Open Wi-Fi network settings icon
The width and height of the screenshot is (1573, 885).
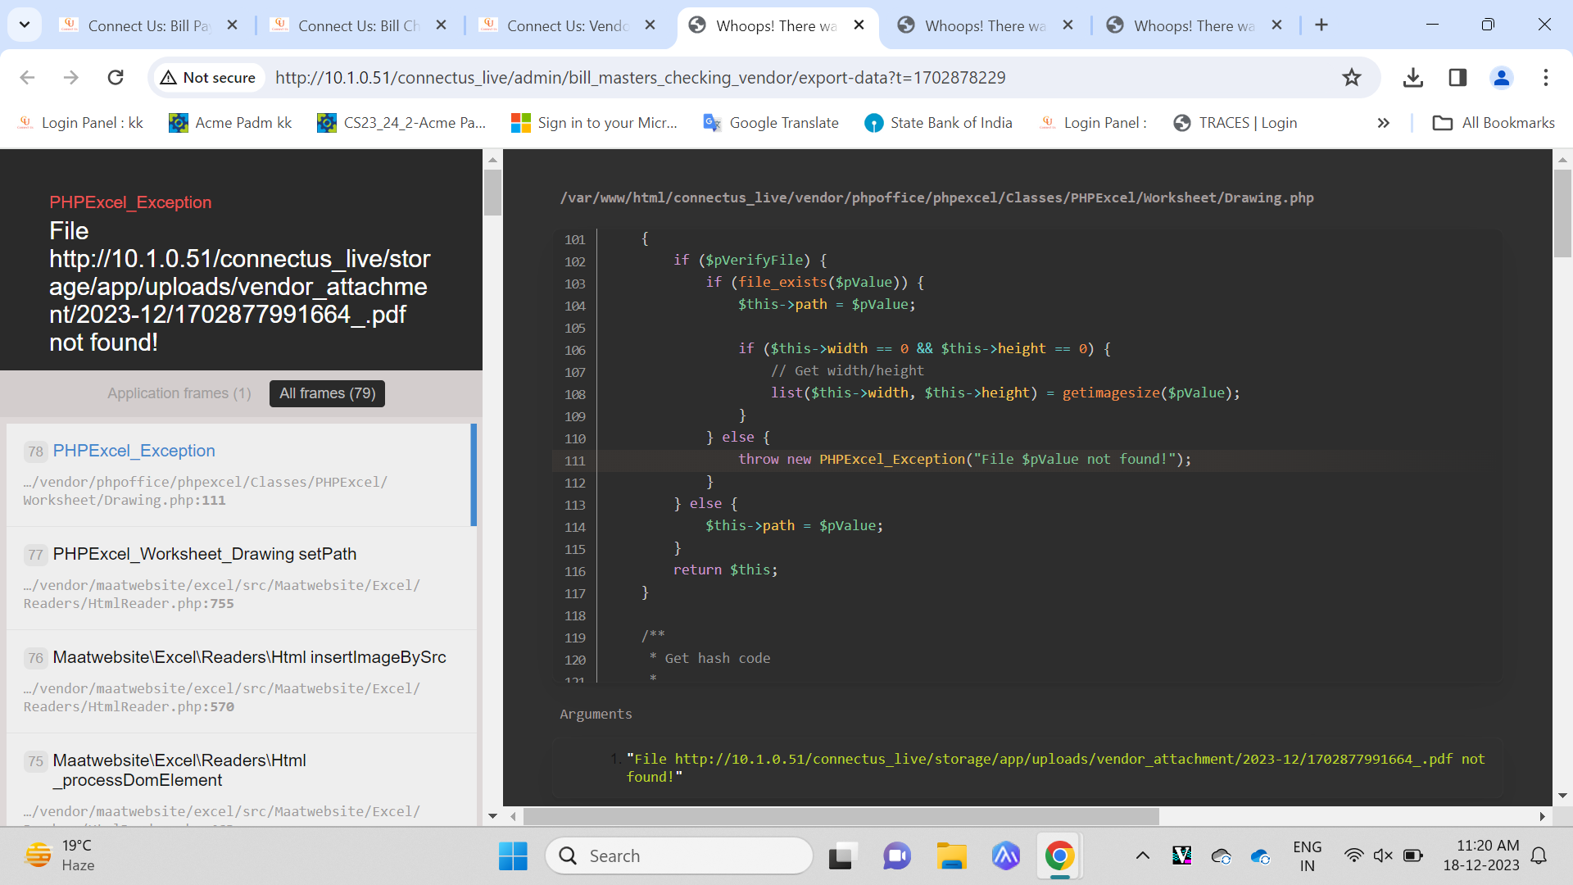tap(1354, 856)
